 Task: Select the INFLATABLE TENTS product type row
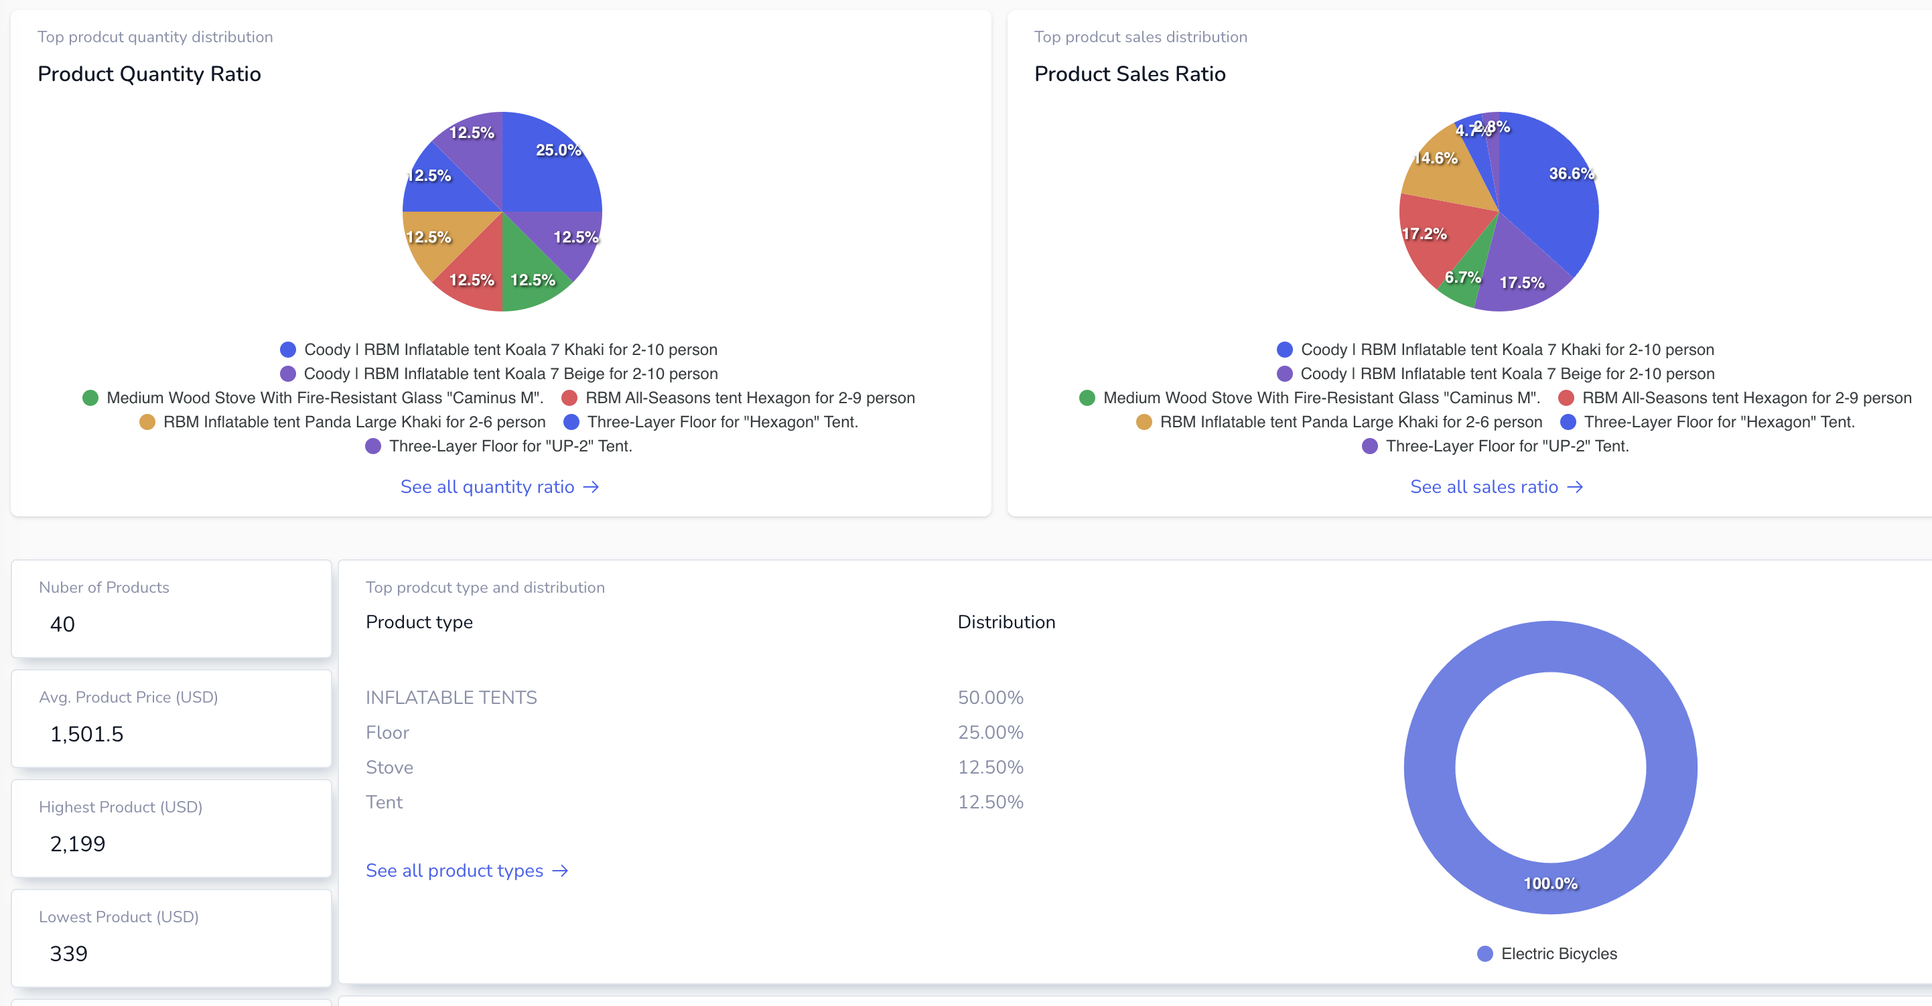pos(452,698)
